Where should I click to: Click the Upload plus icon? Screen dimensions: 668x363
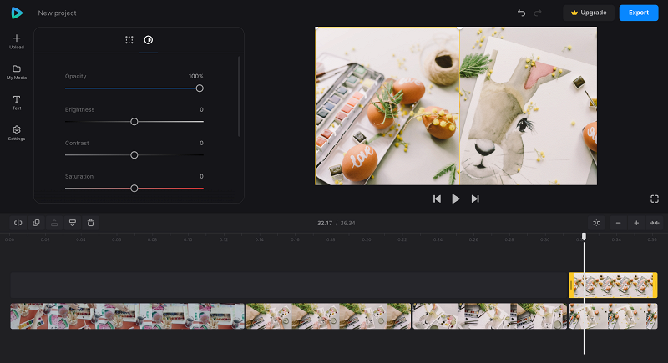pos(17,38)
